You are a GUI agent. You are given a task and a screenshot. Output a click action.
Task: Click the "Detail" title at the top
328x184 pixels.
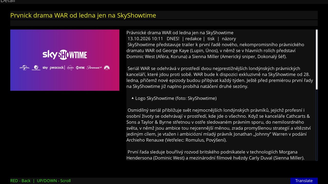coord(8,1)
